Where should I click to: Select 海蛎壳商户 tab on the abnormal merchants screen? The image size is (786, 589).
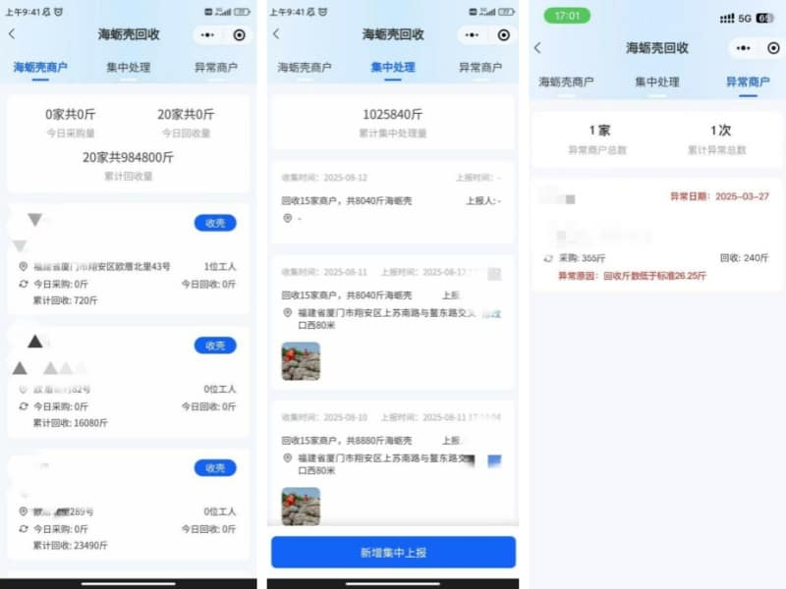pos(566,82)
